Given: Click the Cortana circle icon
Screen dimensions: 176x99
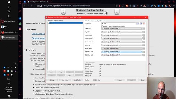Looking at the screenshot, I should (9, 12).
